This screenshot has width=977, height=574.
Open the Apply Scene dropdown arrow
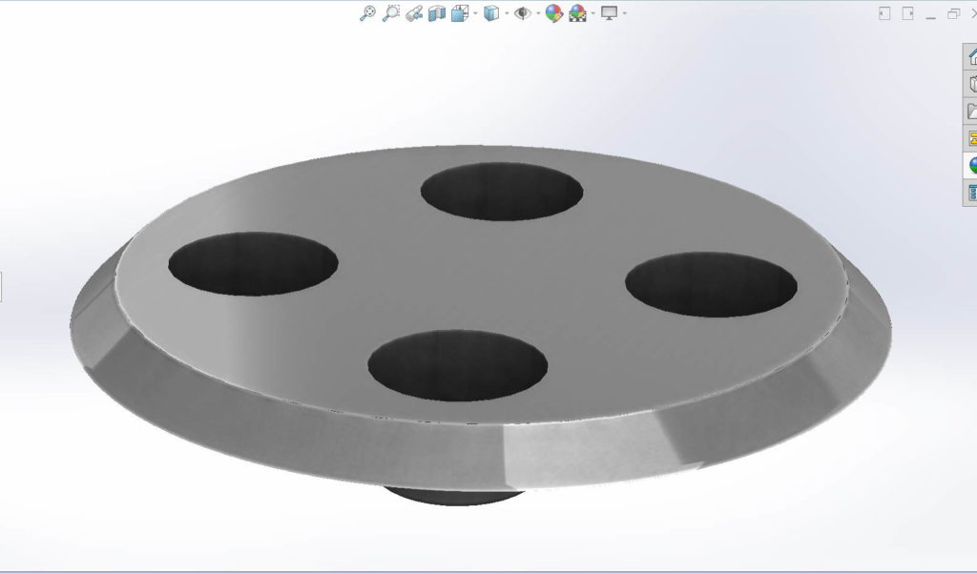click(592, 13)
